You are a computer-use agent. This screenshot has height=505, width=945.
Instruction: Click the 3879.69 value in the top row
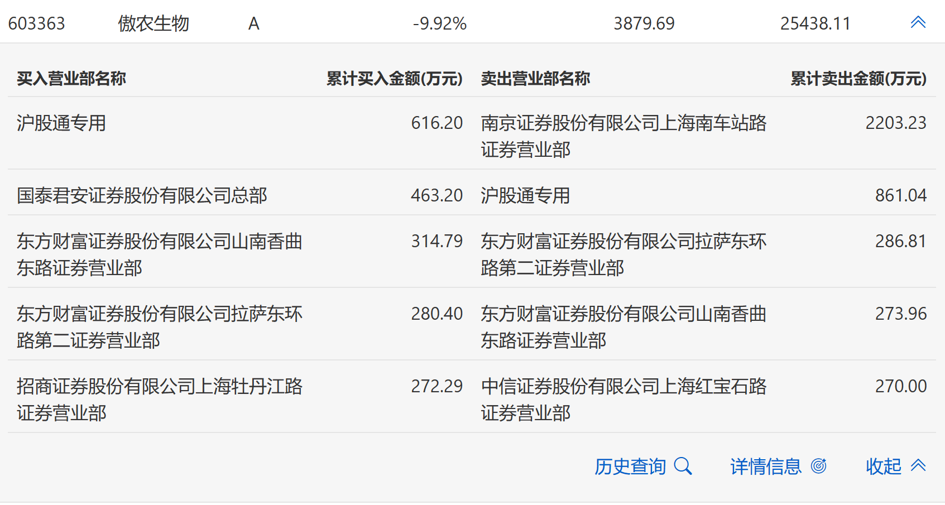(644, 23)
